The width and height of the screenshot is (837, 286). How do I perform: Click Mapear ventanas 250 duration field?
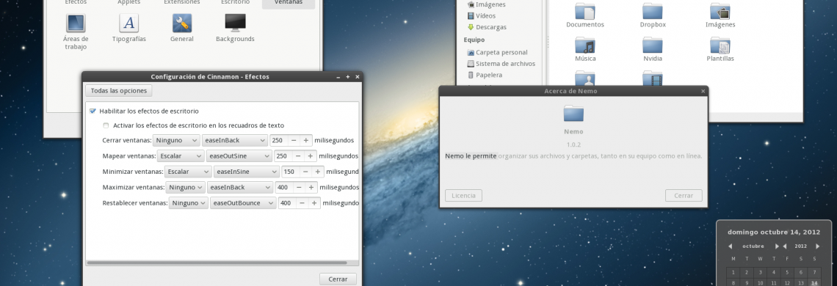point(283,156)
